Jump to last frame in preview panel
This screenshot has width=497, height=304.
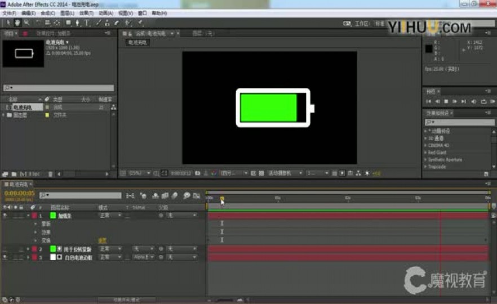[x=464, y=101]
